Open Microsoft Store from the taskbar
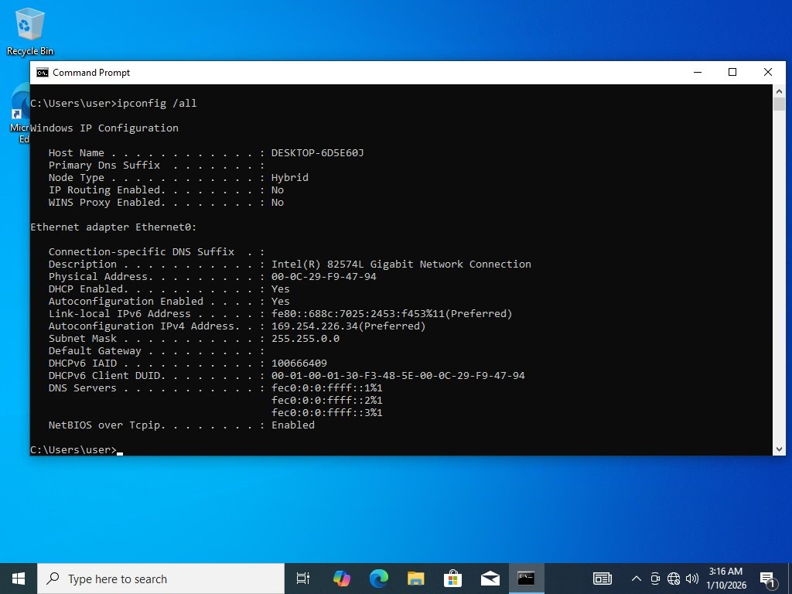The image size is (792, 594). coord(452,579)
